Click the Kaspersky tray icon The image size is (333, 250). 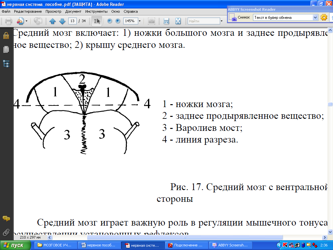coord(285,245)
